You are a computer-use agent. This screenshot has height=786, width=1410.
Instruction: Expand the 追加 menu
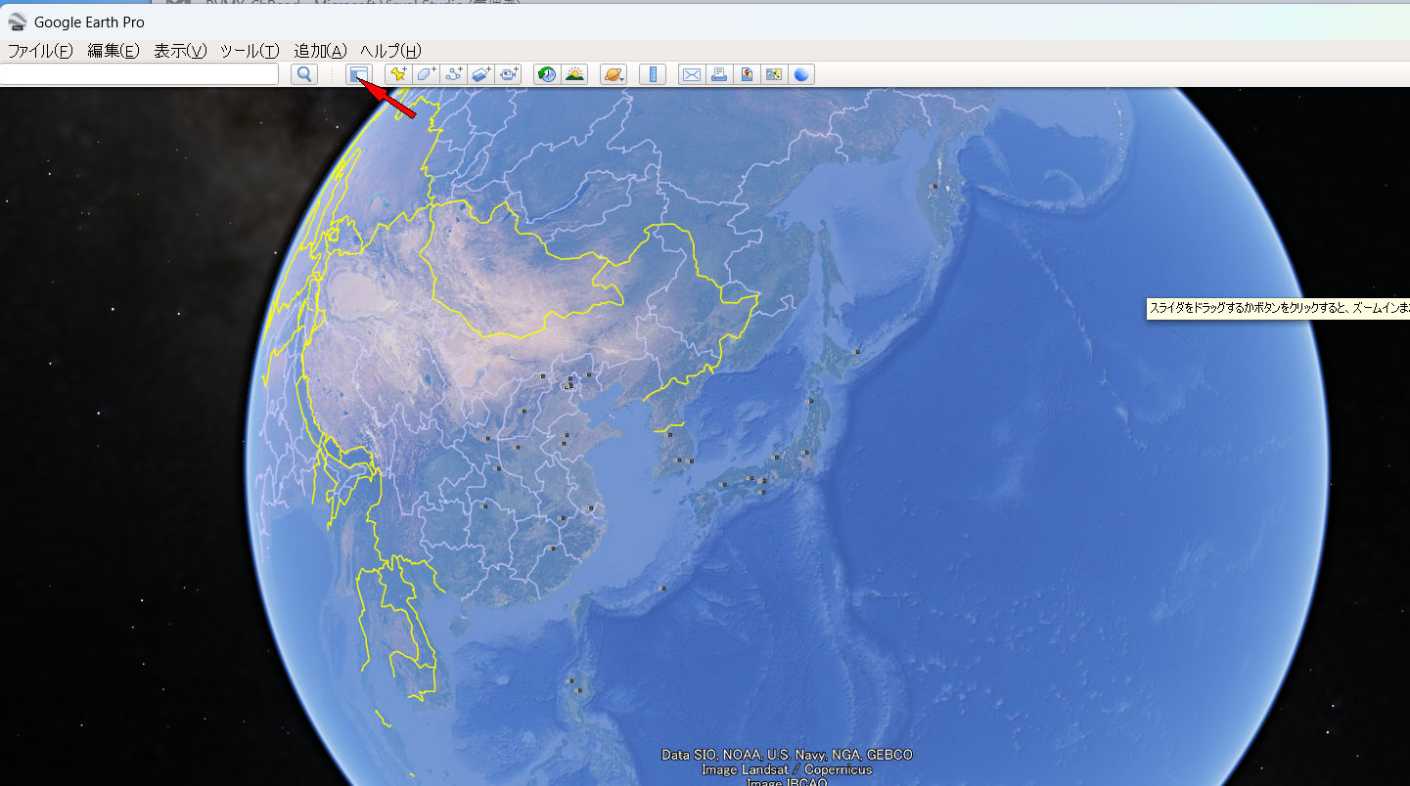[x=320, y=51]
